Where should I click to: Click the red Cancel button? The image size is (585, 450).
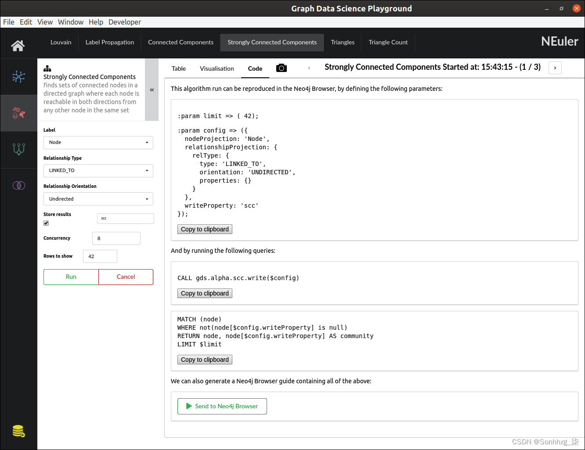(x=126, y=277)
